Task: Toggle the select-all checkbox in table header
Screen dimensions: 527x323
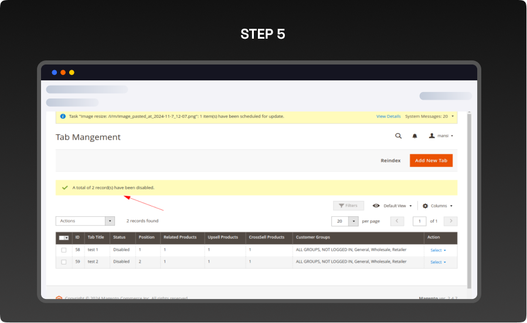Action: (x=62, y=237)
